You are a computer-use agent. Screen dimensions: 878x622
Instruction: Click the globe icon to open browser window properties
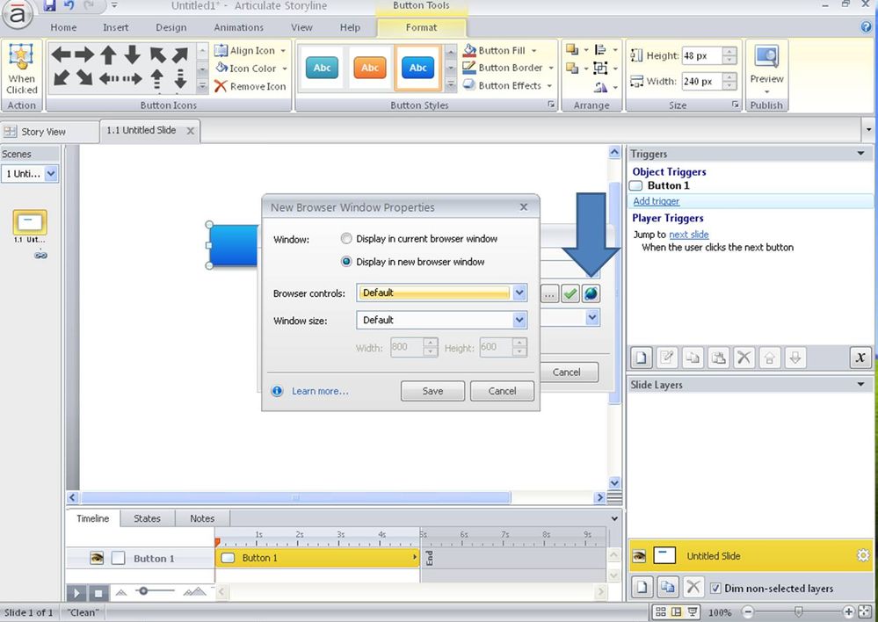(x=591, y=293)
